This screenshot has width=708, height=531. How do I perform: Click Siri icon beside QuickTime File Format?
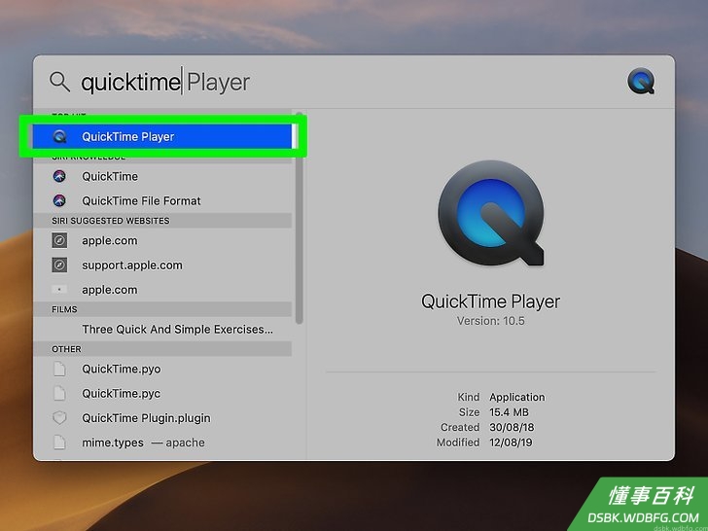tap(59, 200)
